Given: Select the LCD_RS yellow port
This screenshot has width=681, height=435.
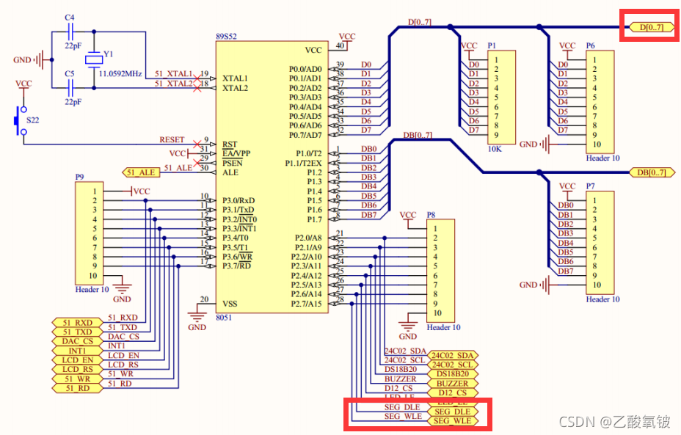Looking at the screenshot, I should pos(78,370).
